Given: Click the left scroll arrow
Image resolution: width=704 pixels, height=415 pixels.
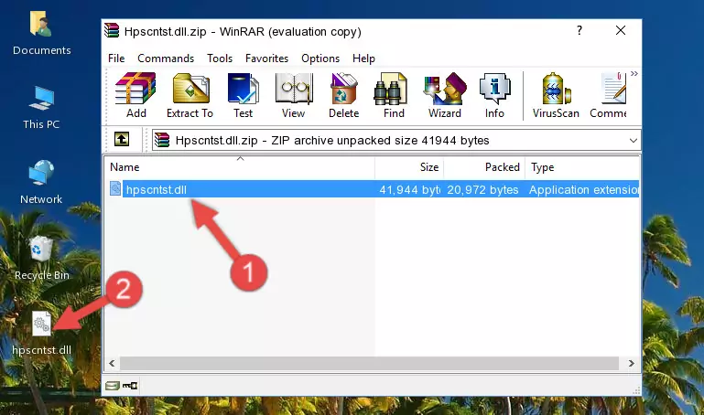Looking at the screenshot, I should [x=112, y=364].
